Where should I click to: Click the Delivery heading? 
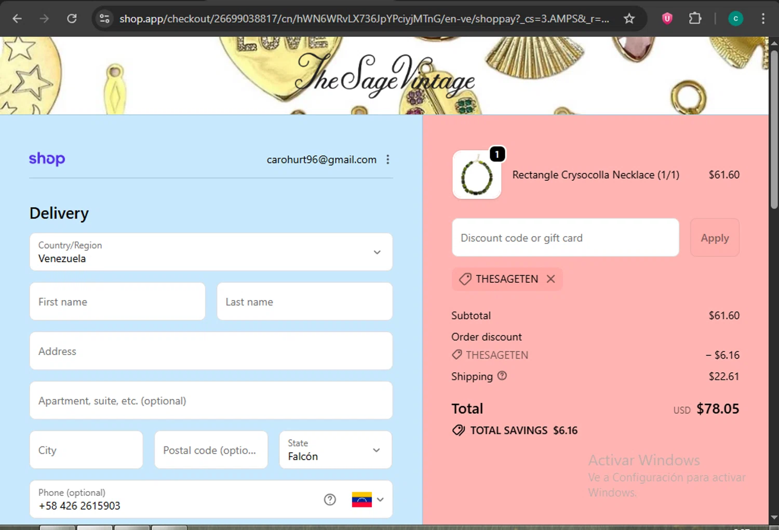click(59, 213)
